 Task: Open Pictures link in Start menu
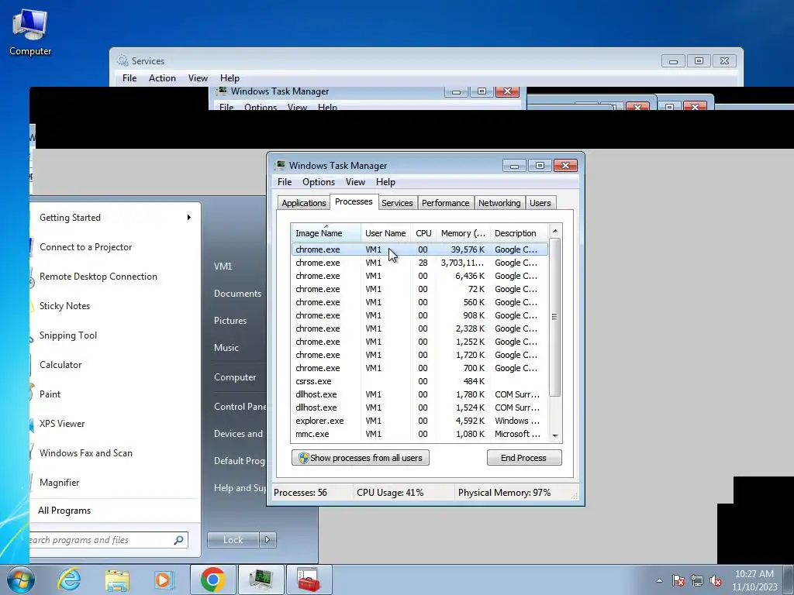(230, 321)
